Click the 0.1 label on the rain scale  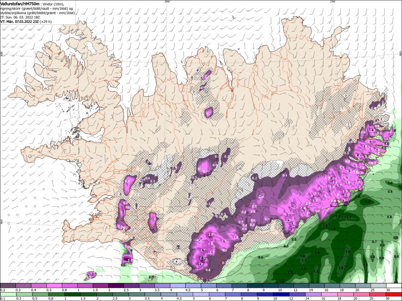(x=3, y=299)
